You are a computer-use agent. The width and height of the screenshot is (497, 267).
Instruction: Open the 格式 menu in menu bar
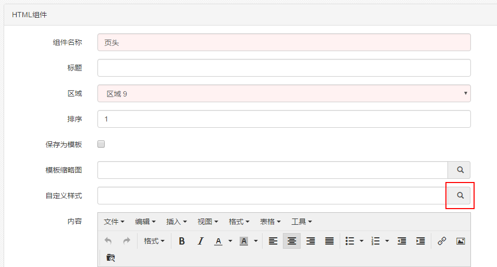point(239,222)
